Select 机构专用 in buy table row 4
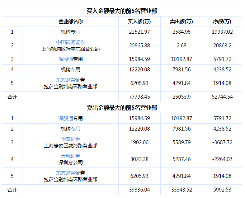This screenshot has height=198, width=245. 71,70
